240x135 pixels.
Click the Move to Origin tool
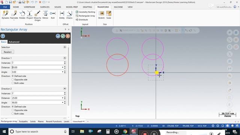pos(37,16)
